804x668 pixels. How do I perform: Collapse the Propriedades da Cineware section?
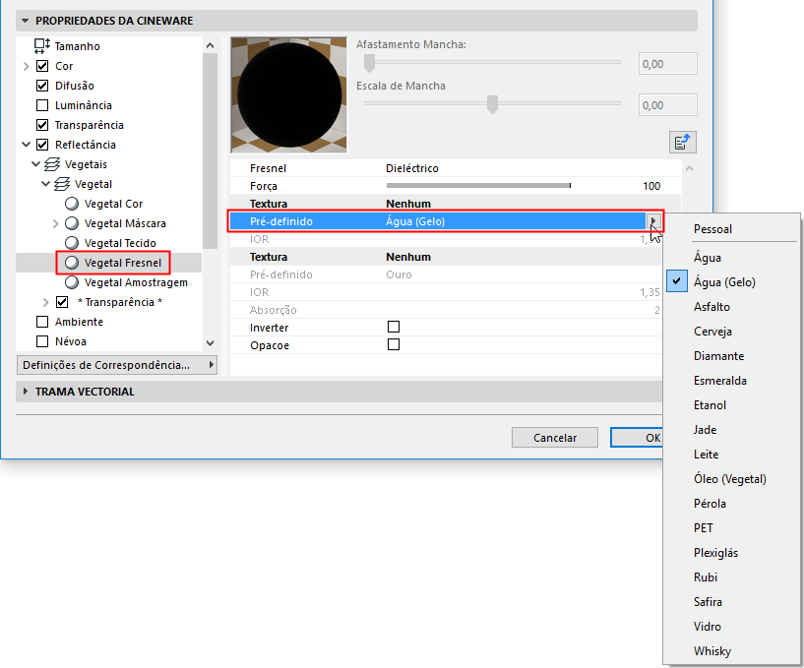(25, 21)
